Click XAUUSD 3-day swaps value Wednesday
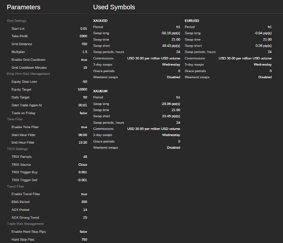283x243 pixels. pos(171,65)
